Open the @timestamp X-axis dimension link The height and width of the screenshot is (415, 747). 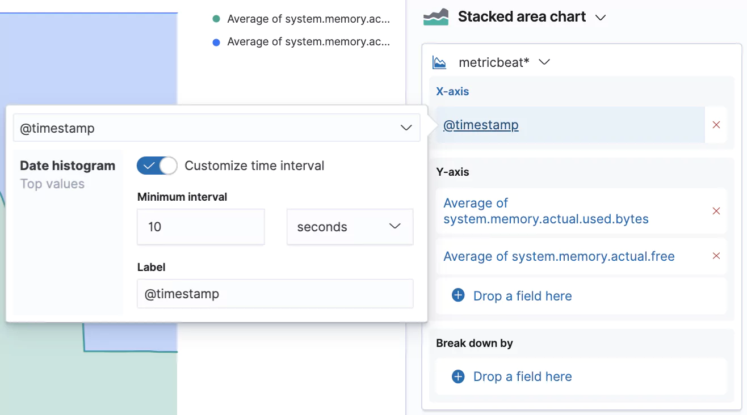(x=481, y=125)
